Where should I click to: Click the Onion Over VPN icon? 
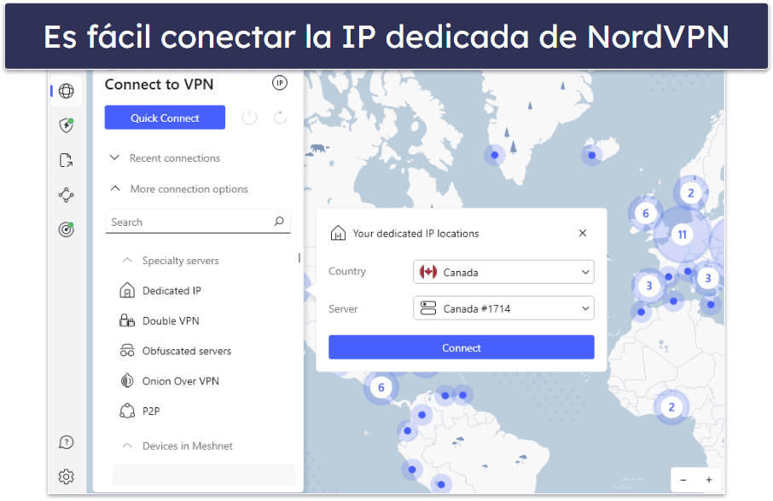tap(127, 381)
